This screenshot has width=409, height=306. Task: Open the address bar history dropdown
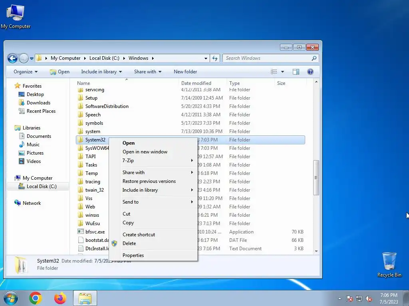206,58
